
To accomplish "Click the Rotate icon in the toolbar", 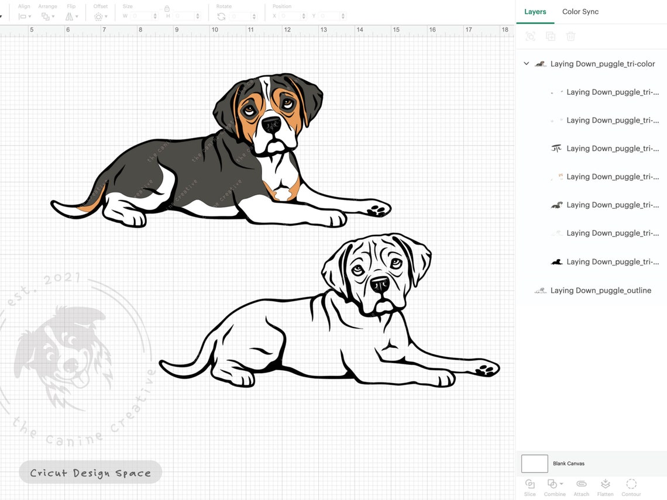I will tap(221, 16).
